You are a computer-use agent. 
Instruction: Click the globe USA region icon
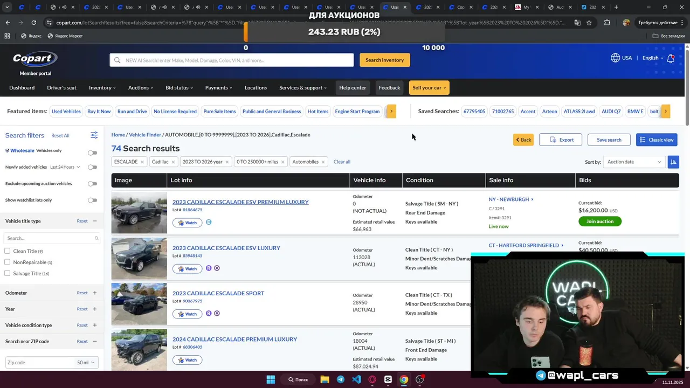(615, 58)
